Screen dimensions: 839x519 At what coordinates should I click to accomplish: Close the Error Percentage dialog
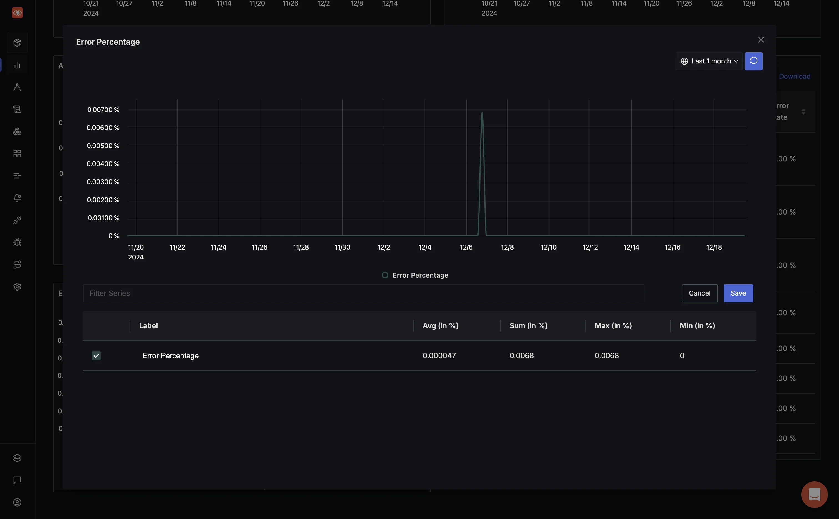pos(761,40)
